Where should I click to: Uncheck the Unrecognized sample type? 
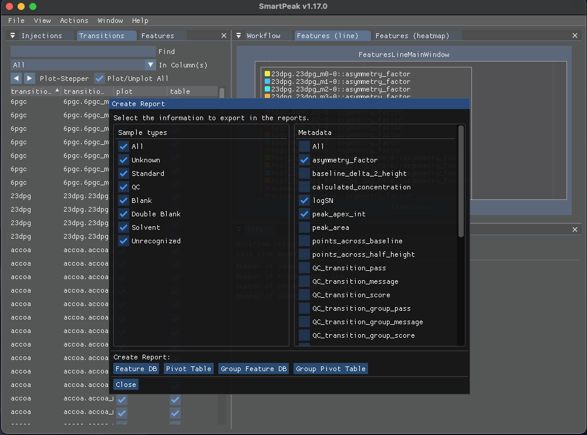click(123, 241)
